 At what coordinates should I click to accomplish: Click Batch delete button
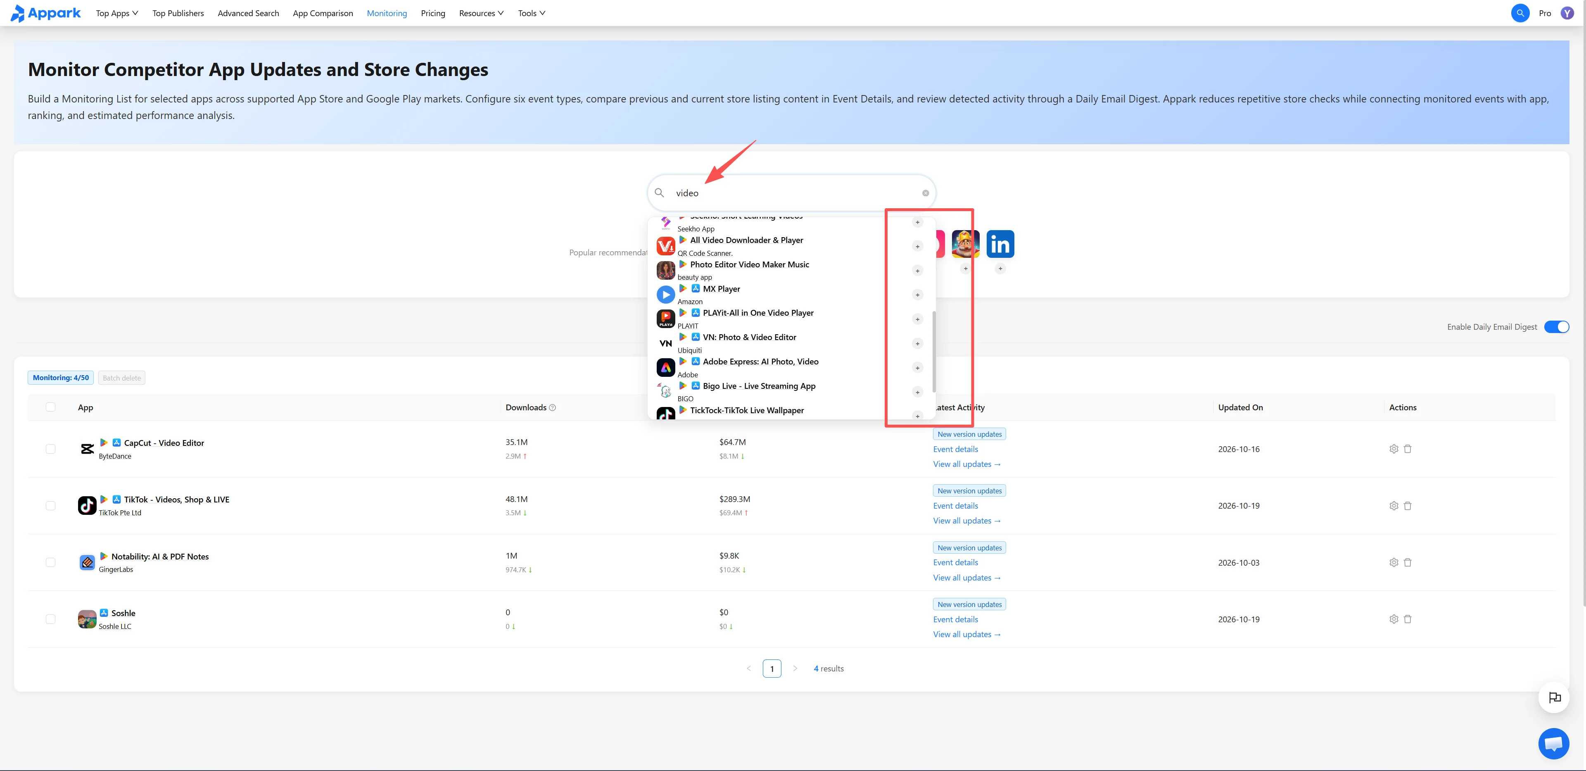[x=122, y=378]
